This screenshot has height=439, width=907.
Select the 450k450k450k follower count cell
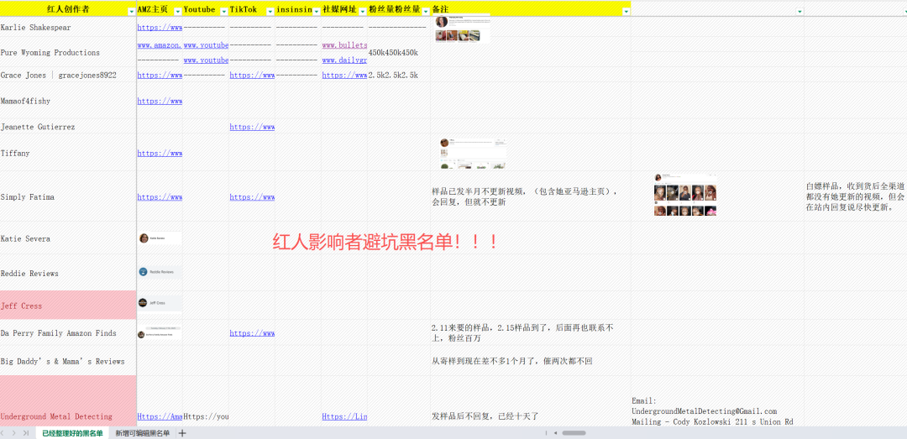399,53
